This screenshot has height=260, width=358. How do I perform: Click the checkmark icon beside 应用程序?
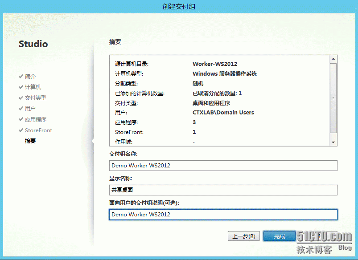tap(21, 119)
